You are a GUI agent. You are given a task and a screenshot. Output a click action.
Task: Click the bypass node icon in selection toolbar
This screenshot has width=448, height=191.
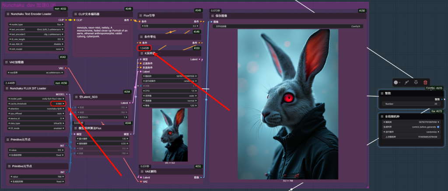406,82
